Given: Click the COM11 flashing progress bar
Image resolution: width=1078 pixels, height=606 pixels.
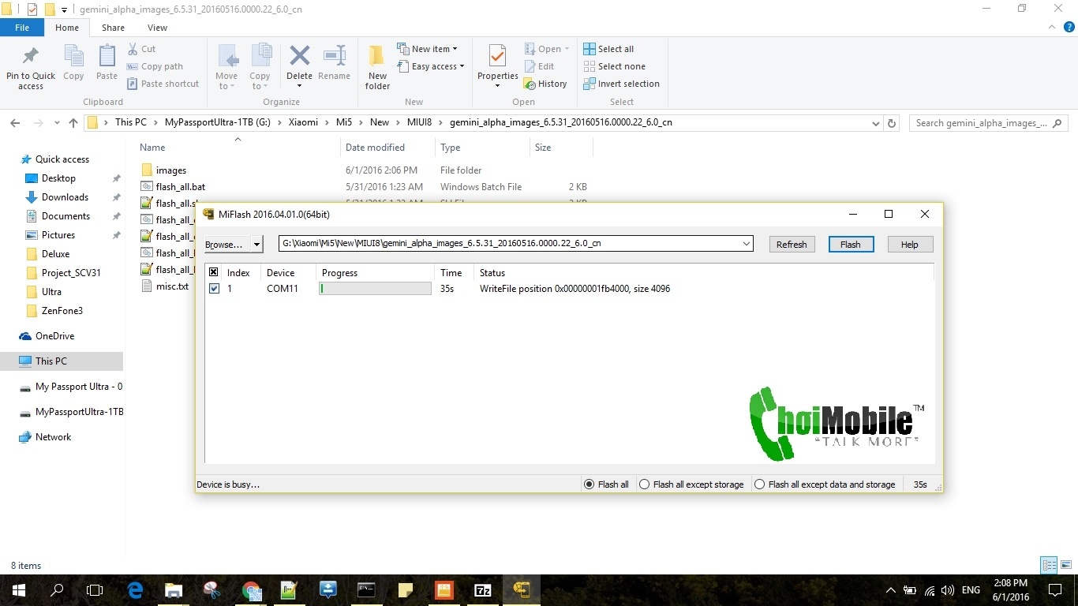Looking at the screenshot, I should click(375, 289).
